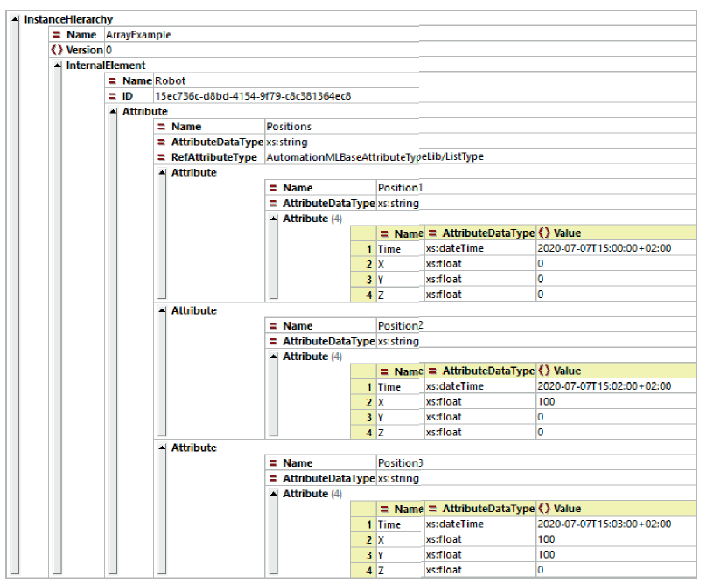Click the AttributeDataType header icon in Position3 table
The image size is (707, 583).
[432, 509]
